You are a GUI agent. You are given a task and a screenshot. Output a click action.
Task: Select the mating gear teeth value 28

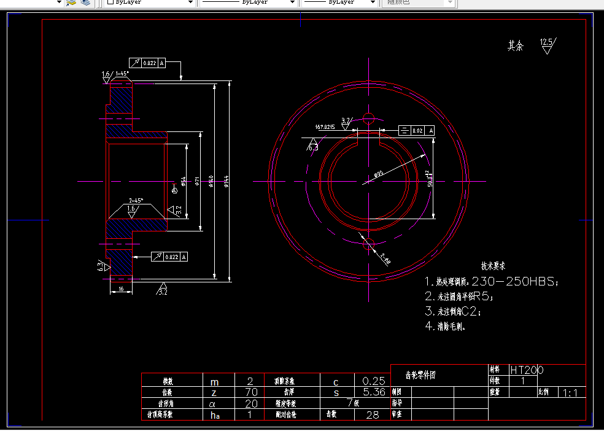tap(373, 415)
